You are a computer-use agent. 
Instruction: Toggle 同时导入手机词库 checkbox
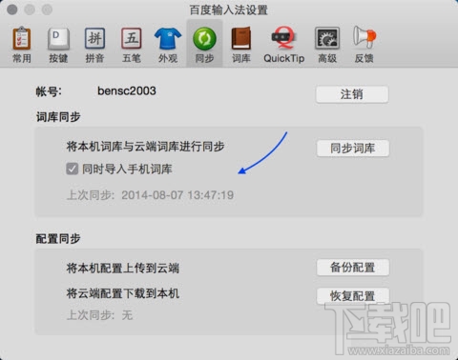click(x=73, y=169)
